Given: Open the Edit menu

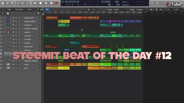Looking at the screenshot, I should [10, 9].
